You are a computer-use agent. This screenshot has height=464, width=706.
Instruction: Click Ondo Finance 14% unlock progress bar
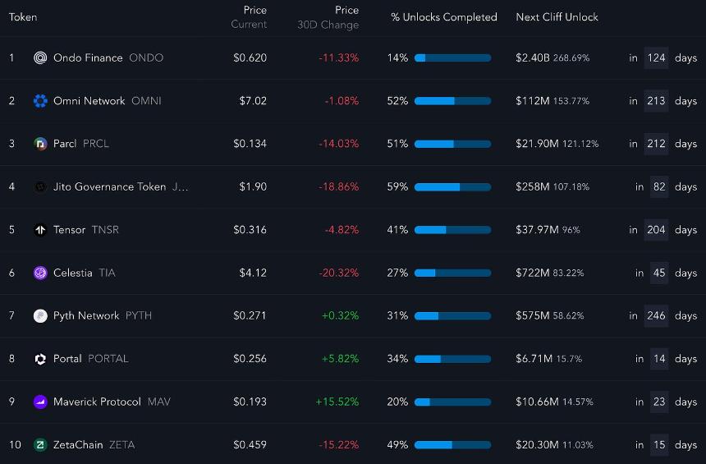(452, 57)
